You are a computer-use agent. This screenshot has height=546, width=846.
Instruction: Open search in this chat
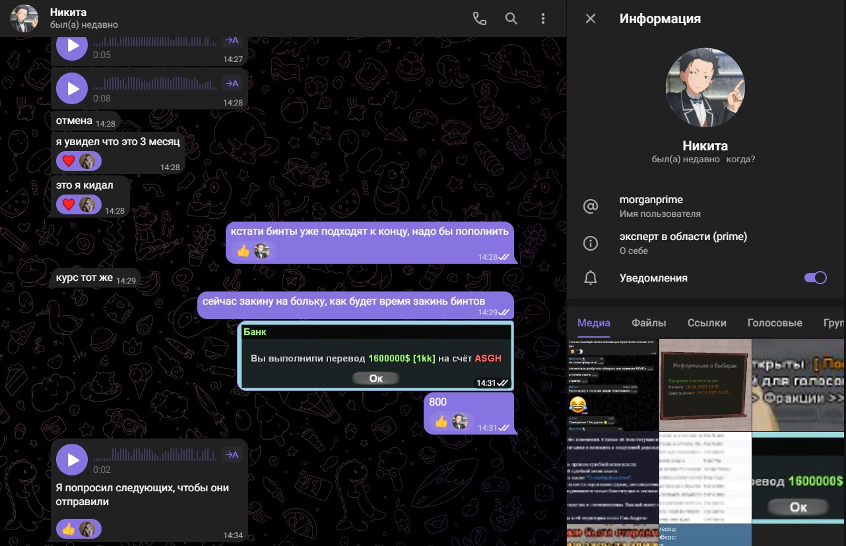[x=511, y=19]
